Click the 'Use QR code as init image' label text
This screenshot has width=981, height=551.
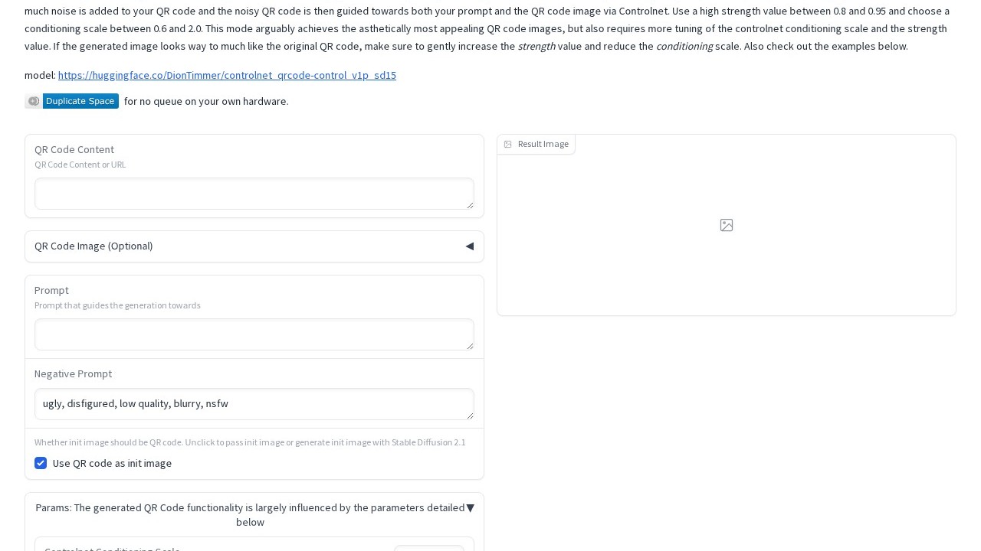(x=112, y=463)
